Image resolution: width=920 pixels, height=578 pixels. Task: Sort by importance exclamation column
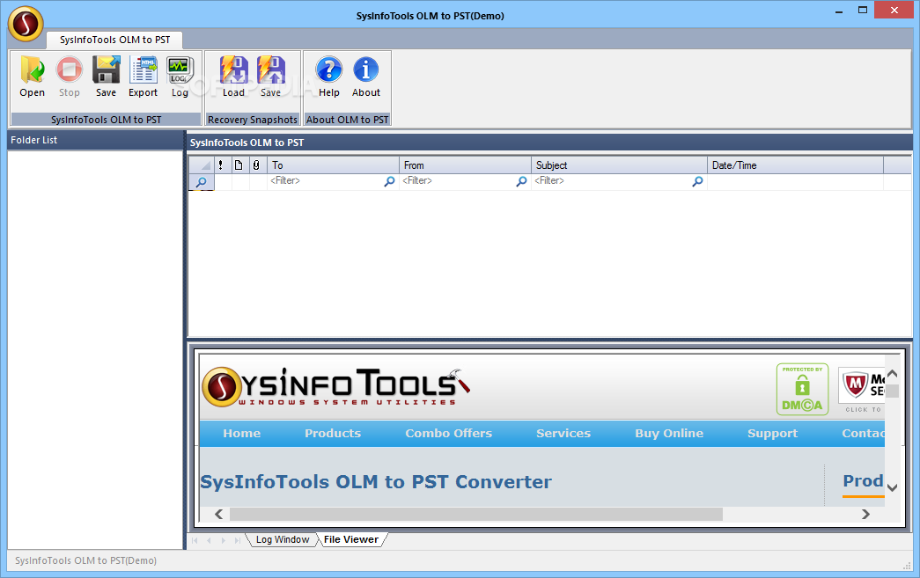pyautogui.click(x=221, y=165)
